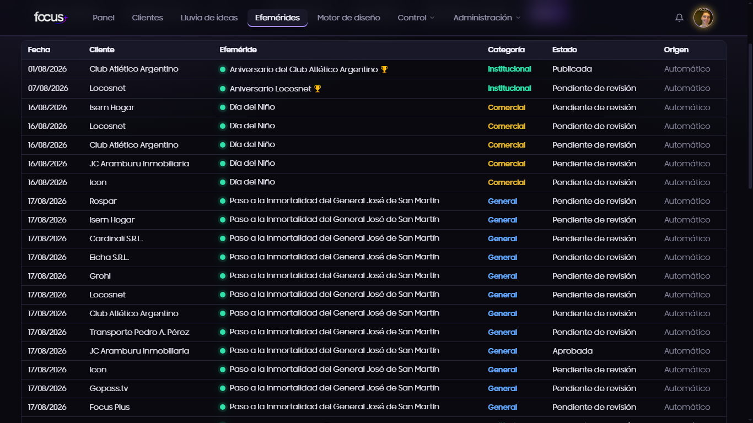Select the Efemérides tab

tap(277, 18)
